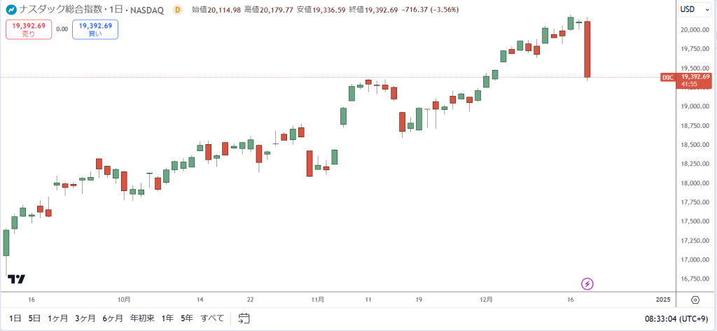The image size is (717, 331).
Task: Click the NASDAQ symbol logo icon
Action: pos(11,10)
